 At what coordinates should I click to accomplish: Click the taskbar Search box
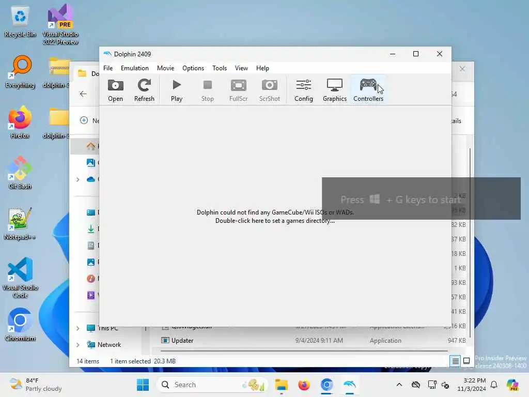pos(212,385)
